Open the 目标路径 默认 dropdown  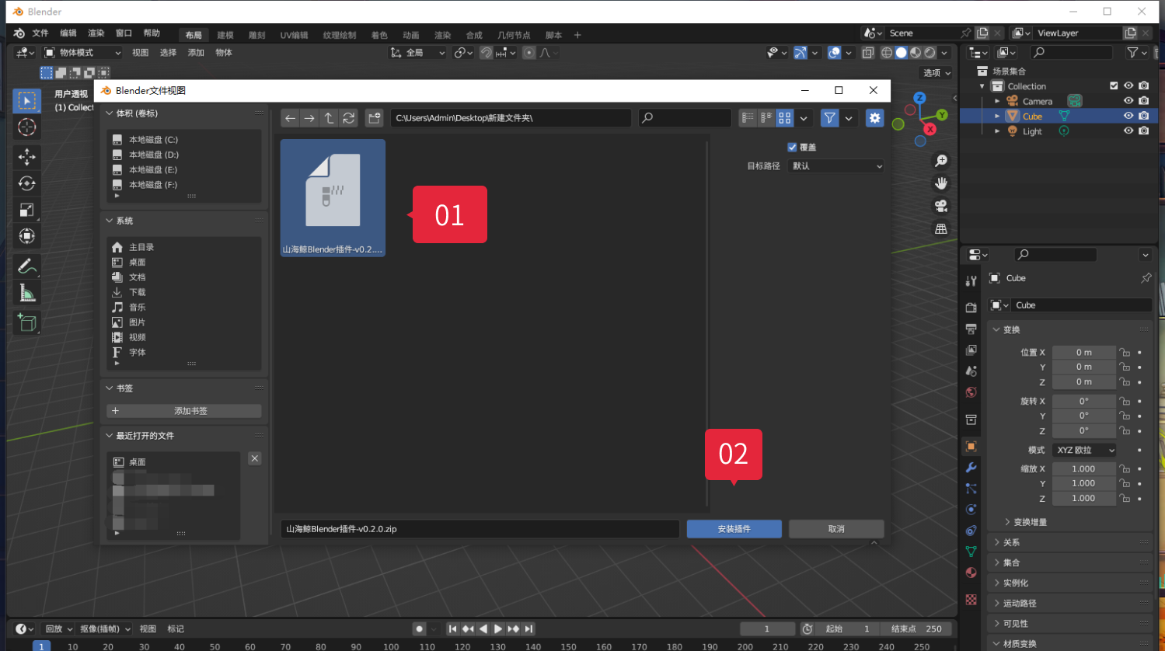click(x=835, y=166)
